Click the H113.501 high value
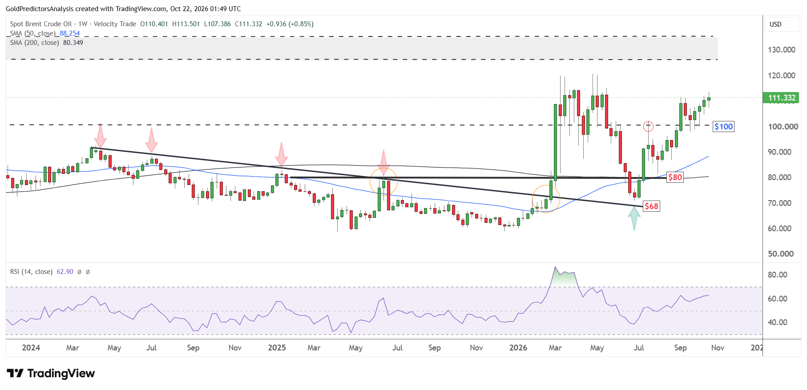The width and height of the screenshot is (807, 390). pos(186,24)
